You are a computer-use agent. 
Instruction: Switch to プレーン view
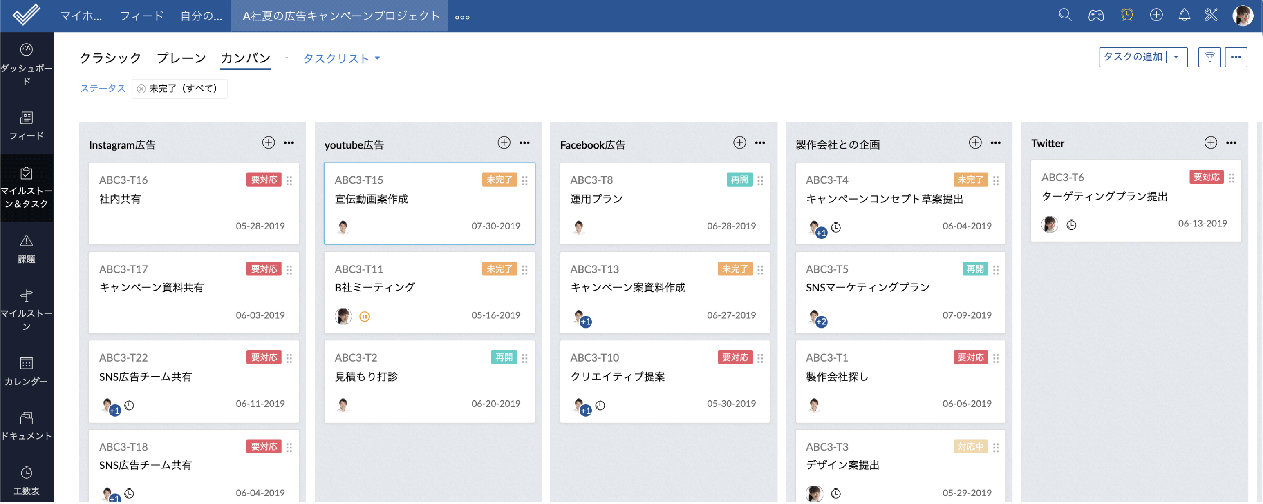181,58
